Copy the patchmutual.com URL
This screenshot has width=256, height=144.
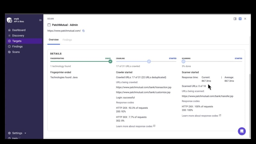tap(84, 31)
